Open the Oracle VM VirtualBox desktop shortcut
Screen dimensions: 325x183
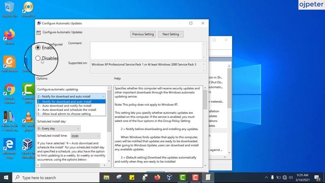[x=28, y=148]
